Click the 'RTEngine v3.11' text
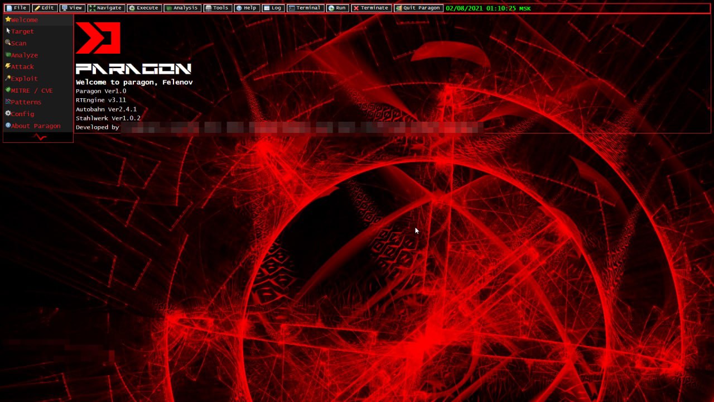714x402 pixels. coord(101,100)
